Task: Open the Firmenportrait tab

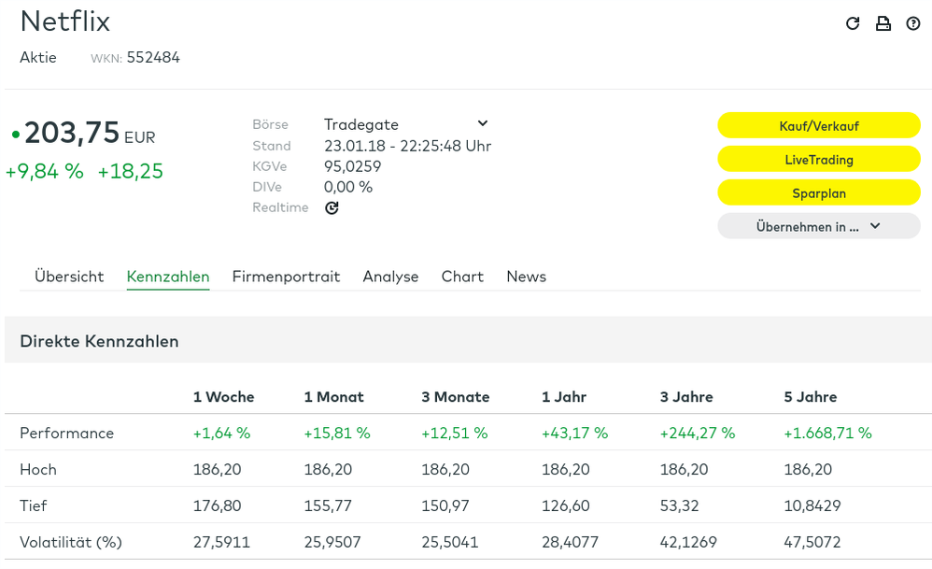Action: click(x=286, y=277)
